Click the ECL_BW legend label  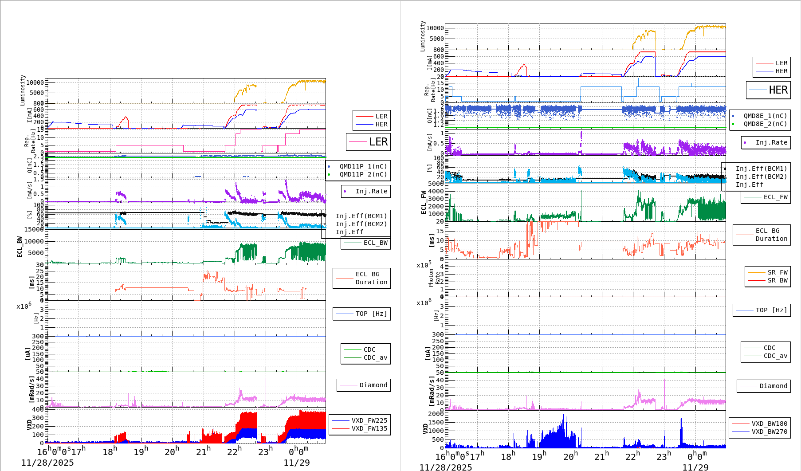tap(375, 243)
